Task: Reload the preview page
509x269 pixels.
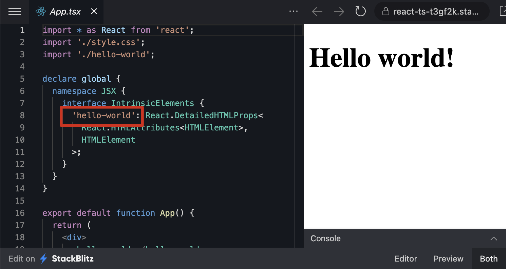Action: pos(360,12)
